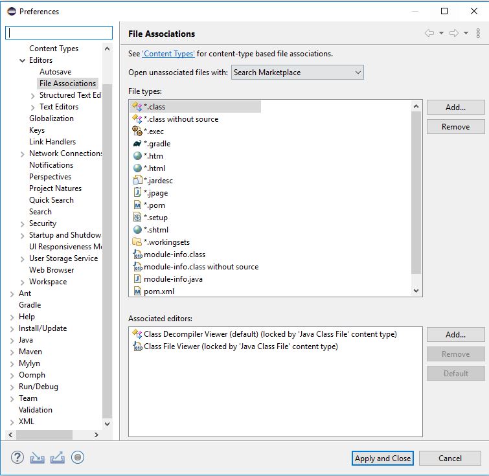Click the Java file icon for module-info.java
This screenshot has width=489, height=476.
(x=137, y=278)
